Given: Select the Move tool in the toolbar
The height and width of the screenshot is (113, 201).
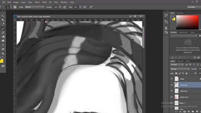Looking at the screenshot, I should [3, 16].
